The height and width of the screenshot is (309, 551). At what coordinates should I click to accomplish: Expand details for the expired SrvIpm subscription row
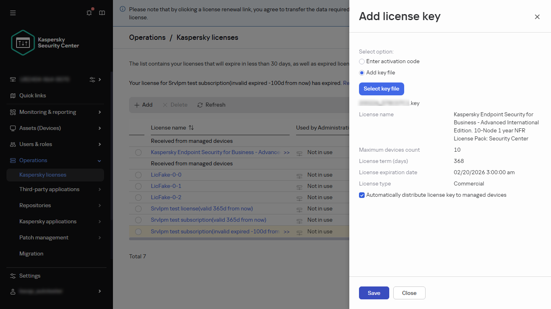pyautogui.click(x=287, y=231)
